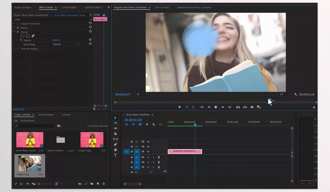
Task: Switch Project panel to list view
Action: (x=22, y=184)
